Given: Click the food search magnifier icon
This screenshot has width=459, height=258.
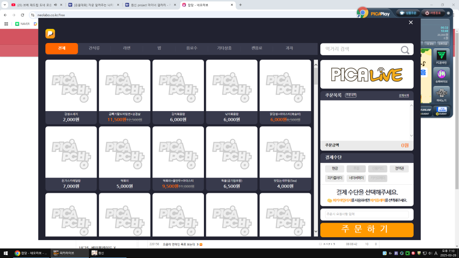Looking at the screenshot, I should pyautogui.click(x=405, y=50).
